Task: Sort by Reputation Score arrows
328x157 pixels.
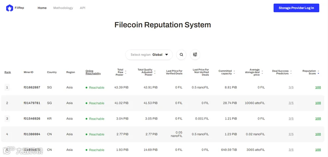Action: pos(318,72)
